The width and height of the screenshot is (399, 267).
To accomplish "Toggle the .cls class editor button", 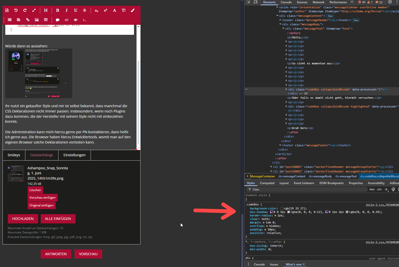I will coord(379,189).
